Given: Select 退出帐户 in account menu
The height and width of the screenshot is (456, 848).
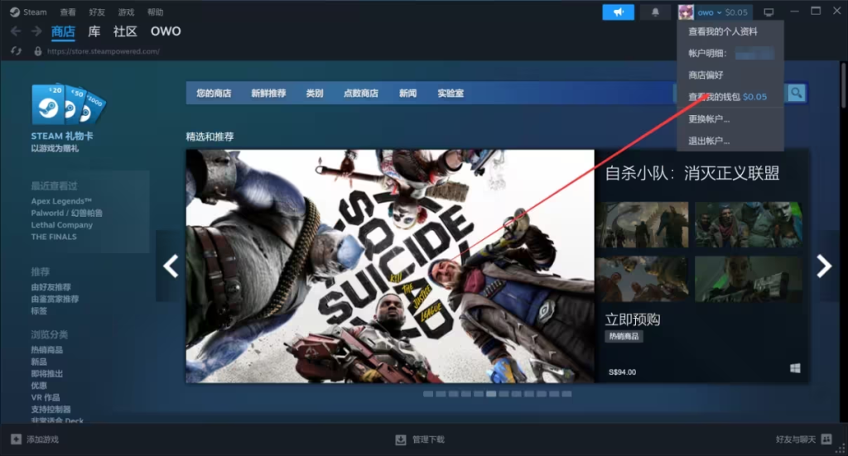Looking at the screenshot, I should [x=730, y=141].
